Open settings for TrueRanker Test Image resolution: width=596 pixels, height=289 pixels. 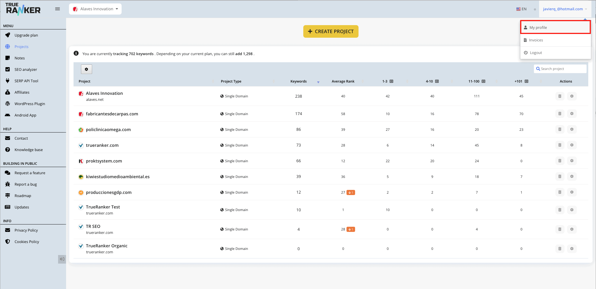point(572,210)
